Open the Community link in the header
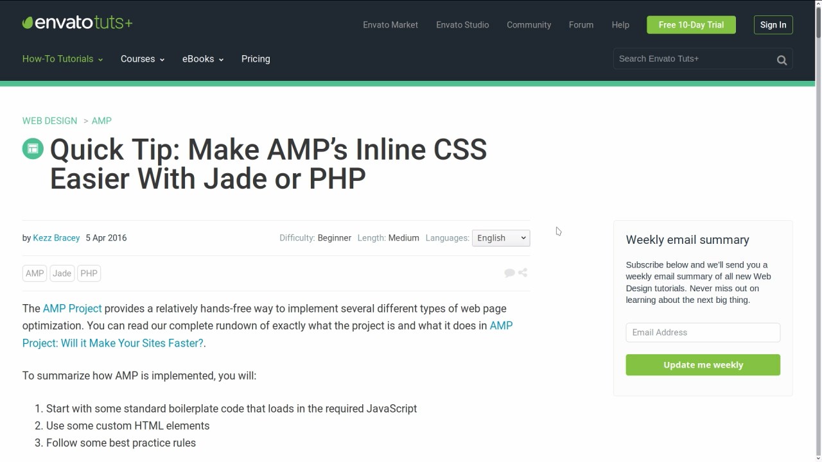Screen dimensions: 822x462 tap(529, 25)
